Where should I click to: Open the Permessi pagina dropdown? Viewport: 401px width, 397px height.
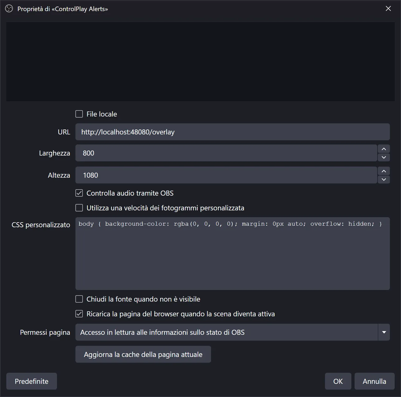click(232, 332)
